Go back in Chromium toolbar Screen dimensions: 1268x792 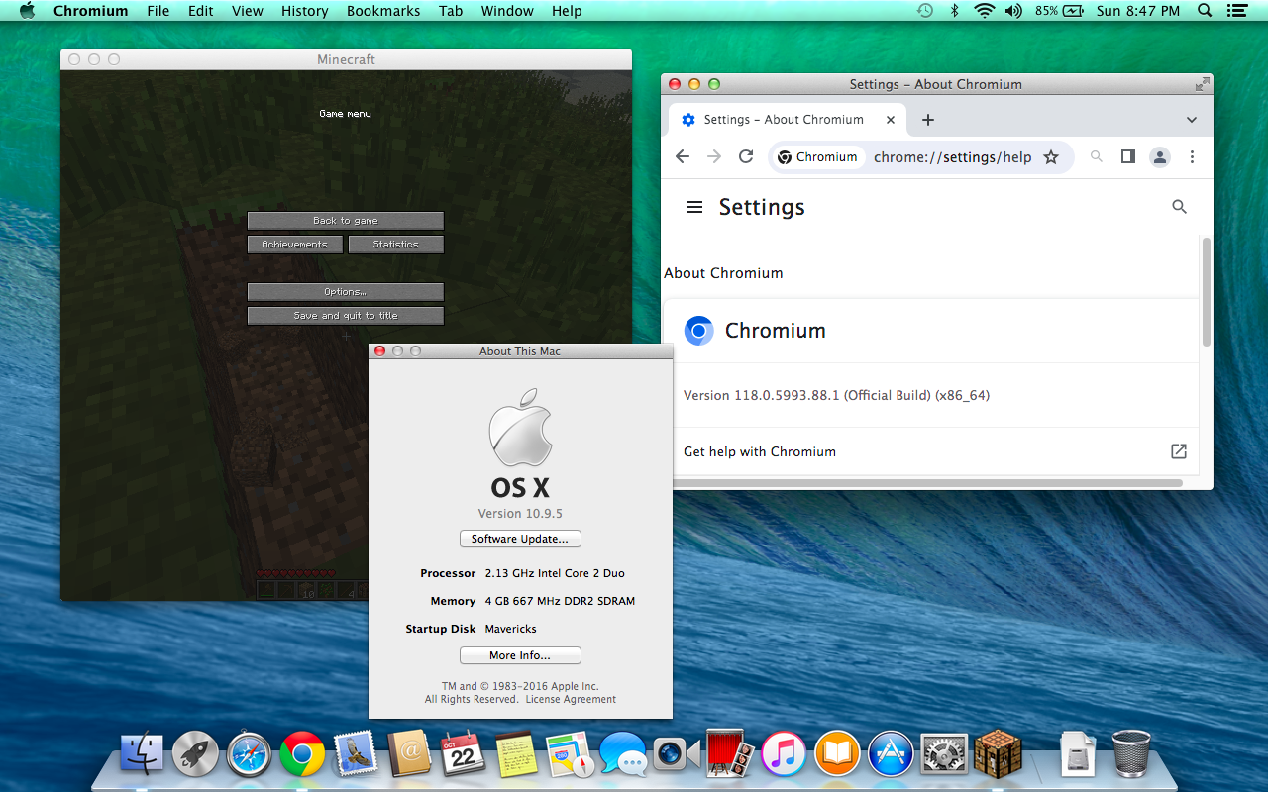point(683,157)
